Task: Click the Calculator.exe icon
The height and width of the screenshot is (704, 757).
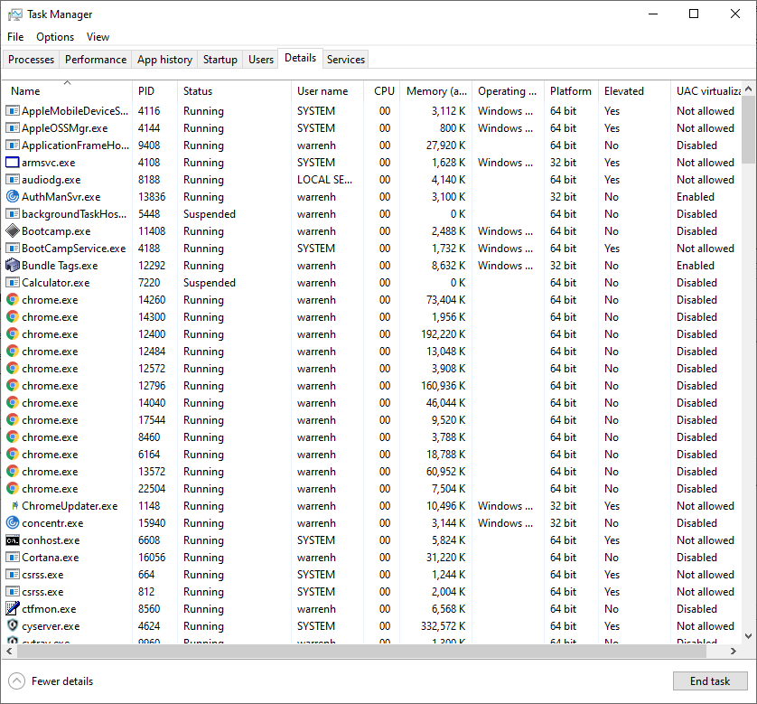Action: (13, 283)
